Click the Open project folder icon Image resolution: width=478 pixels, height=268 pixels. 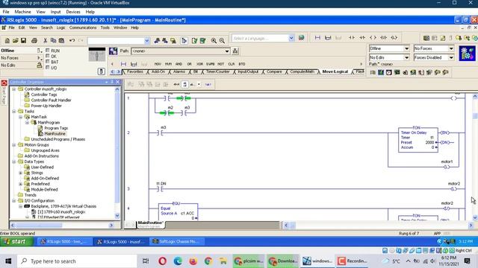(15, 40)
